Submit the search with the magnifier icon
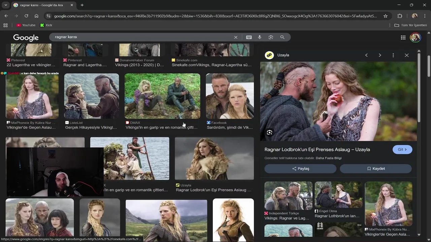Image resolution: width=431 pixels, height=242 pixels. click(282, 37)
